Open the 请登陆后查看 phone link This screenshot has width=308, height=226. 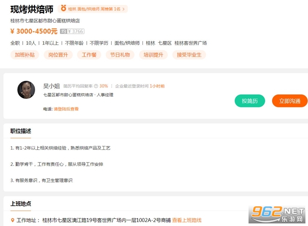pyautogui.click(x=66, y=109)
